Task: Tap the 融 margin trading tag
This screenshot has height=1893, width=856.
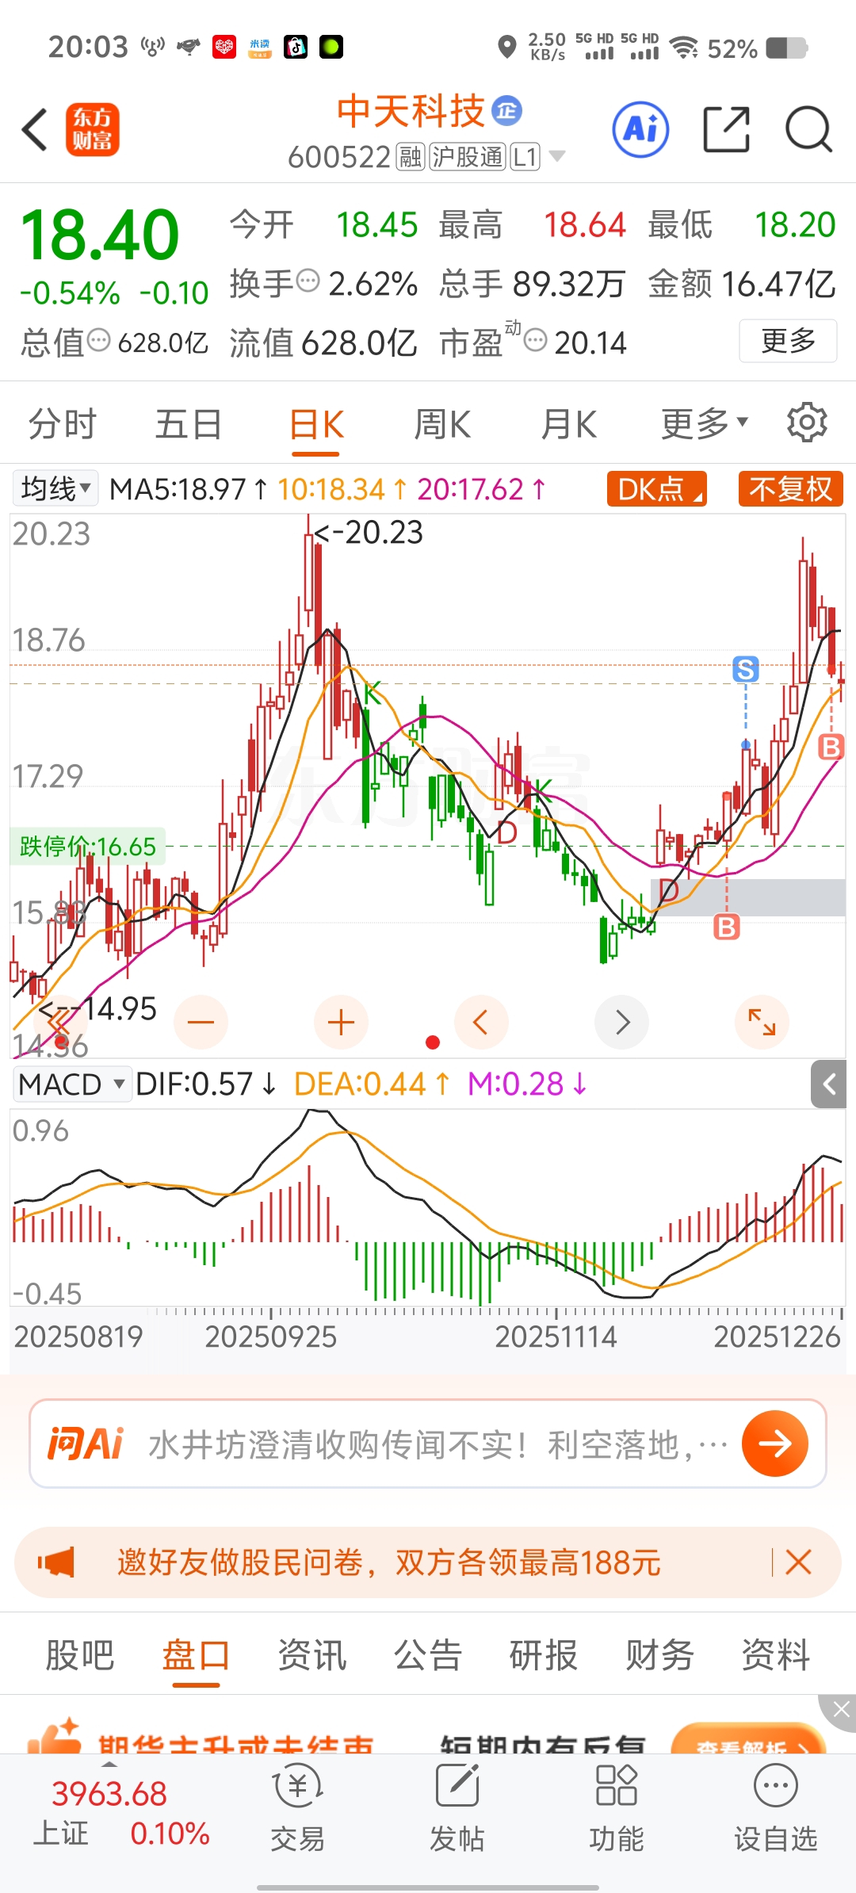Action: pos(411,157)
